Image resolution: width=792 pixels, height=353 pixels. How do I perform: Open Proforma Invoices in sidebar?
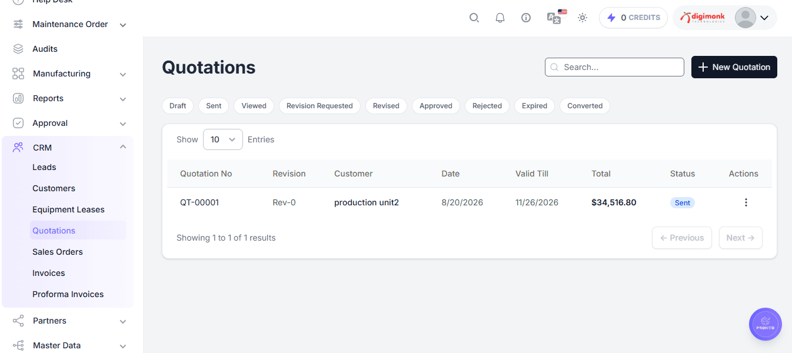point(68,294)
